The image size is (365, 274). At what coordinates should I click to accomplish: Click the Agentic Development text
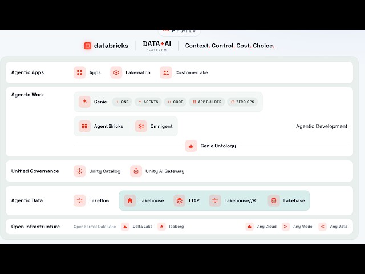(x=322, y=126)
